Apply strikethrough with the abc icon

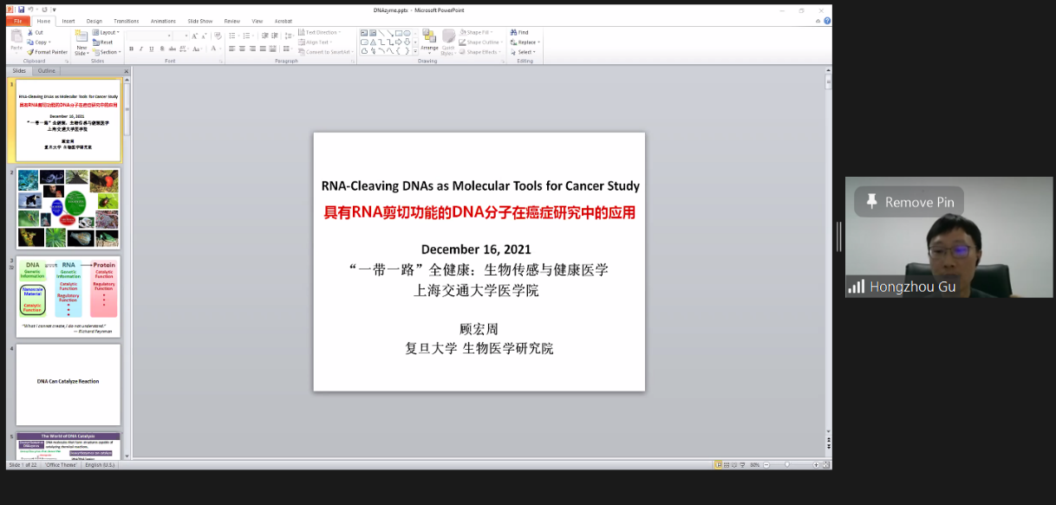[172, 49]
